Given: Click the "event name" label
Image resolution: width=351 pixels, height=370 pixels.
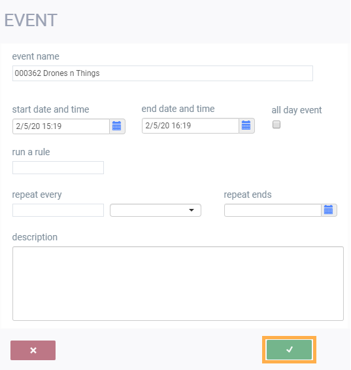Looking at the screenshot, I should (x=35, y=56).
